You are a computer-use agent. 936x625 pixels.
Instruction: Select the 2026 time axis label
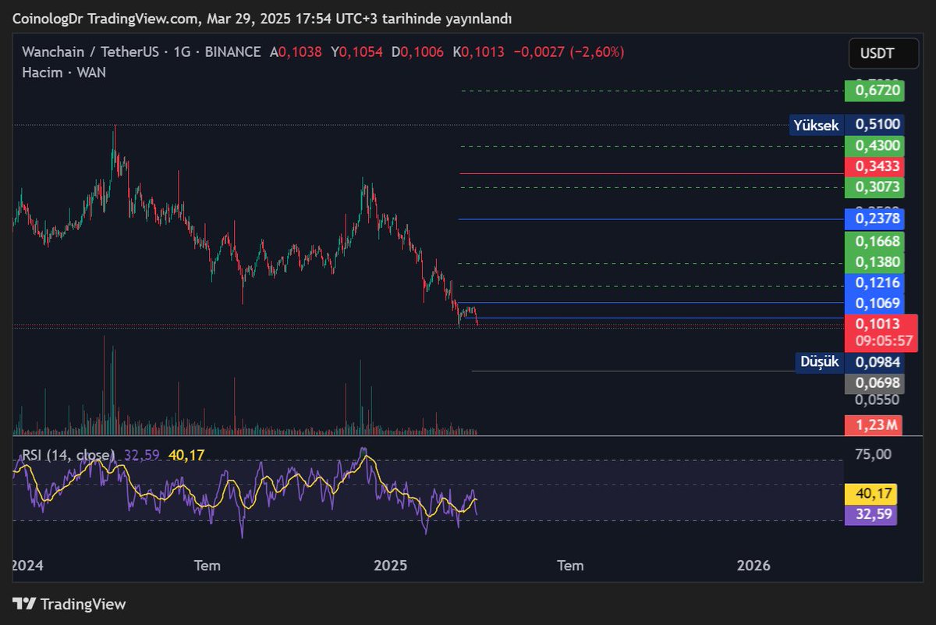753,566
